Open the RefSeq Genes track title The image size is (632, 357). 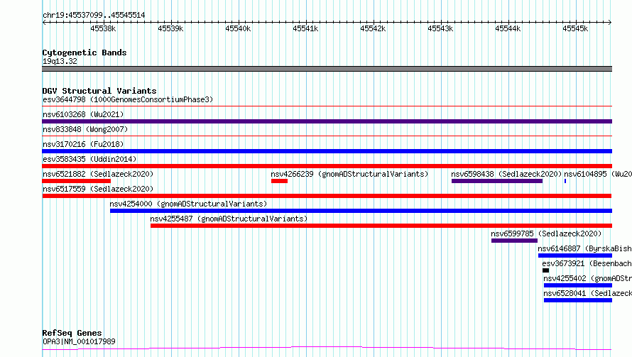[x=72, y=333]
